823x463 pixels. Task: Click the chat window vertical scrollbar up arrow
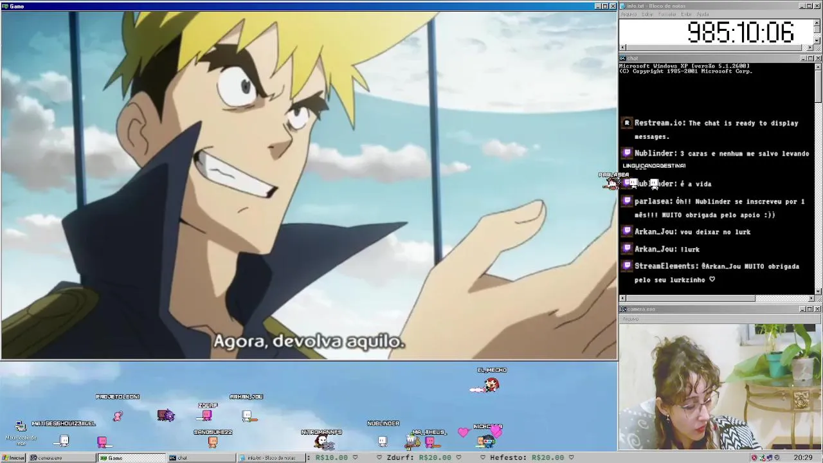tap(818, 66)
